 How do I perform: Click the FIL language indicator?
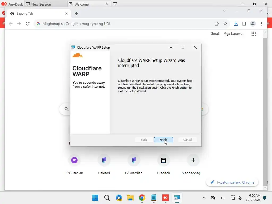pos(223,198)
